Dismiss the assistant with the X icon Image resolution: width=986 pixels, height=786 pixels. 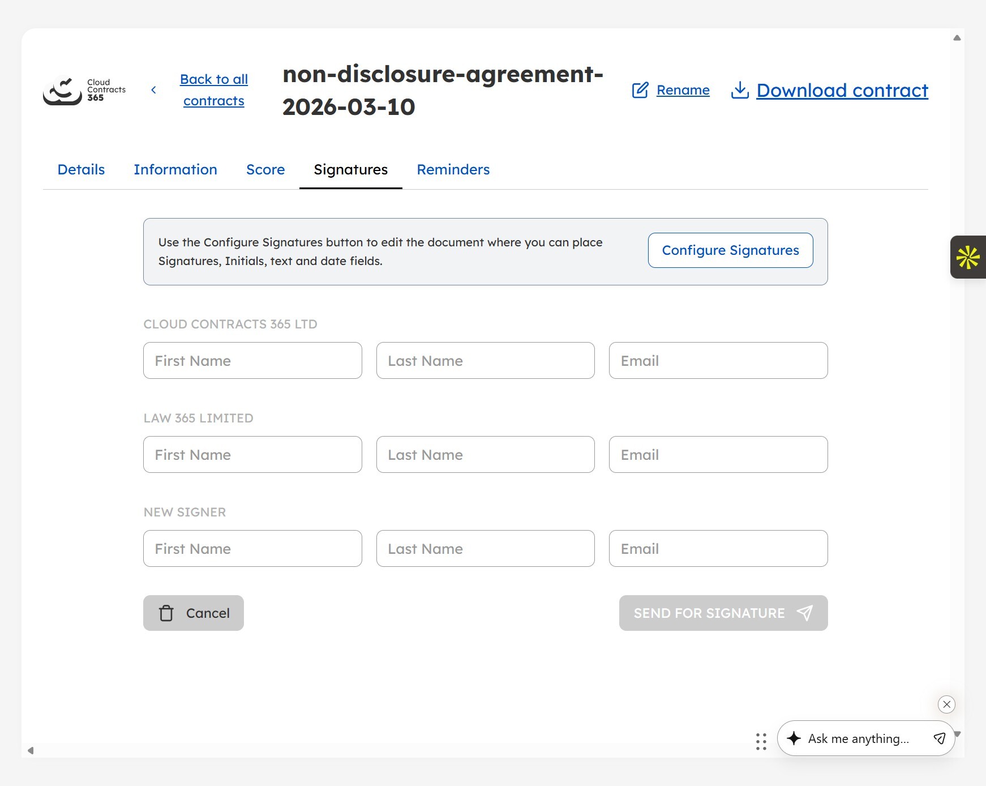pyautogui.click(x=946, y=704)
